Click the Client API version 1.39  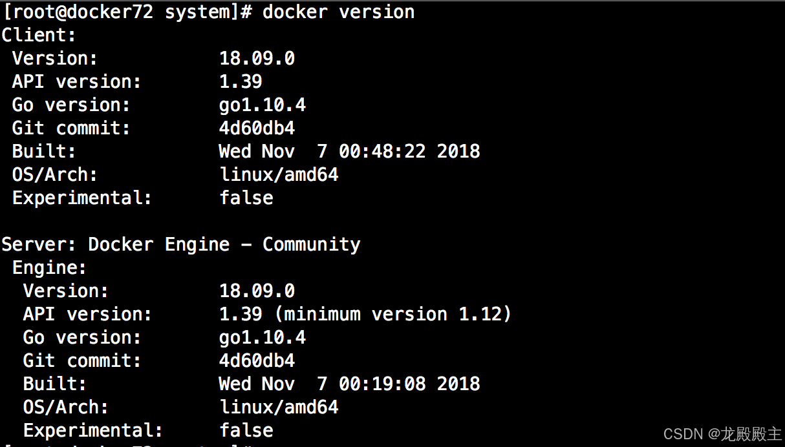click(241, 81)
